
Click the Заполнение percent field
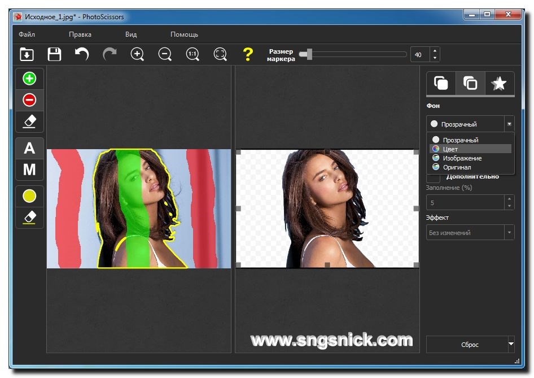click(465, 202)
